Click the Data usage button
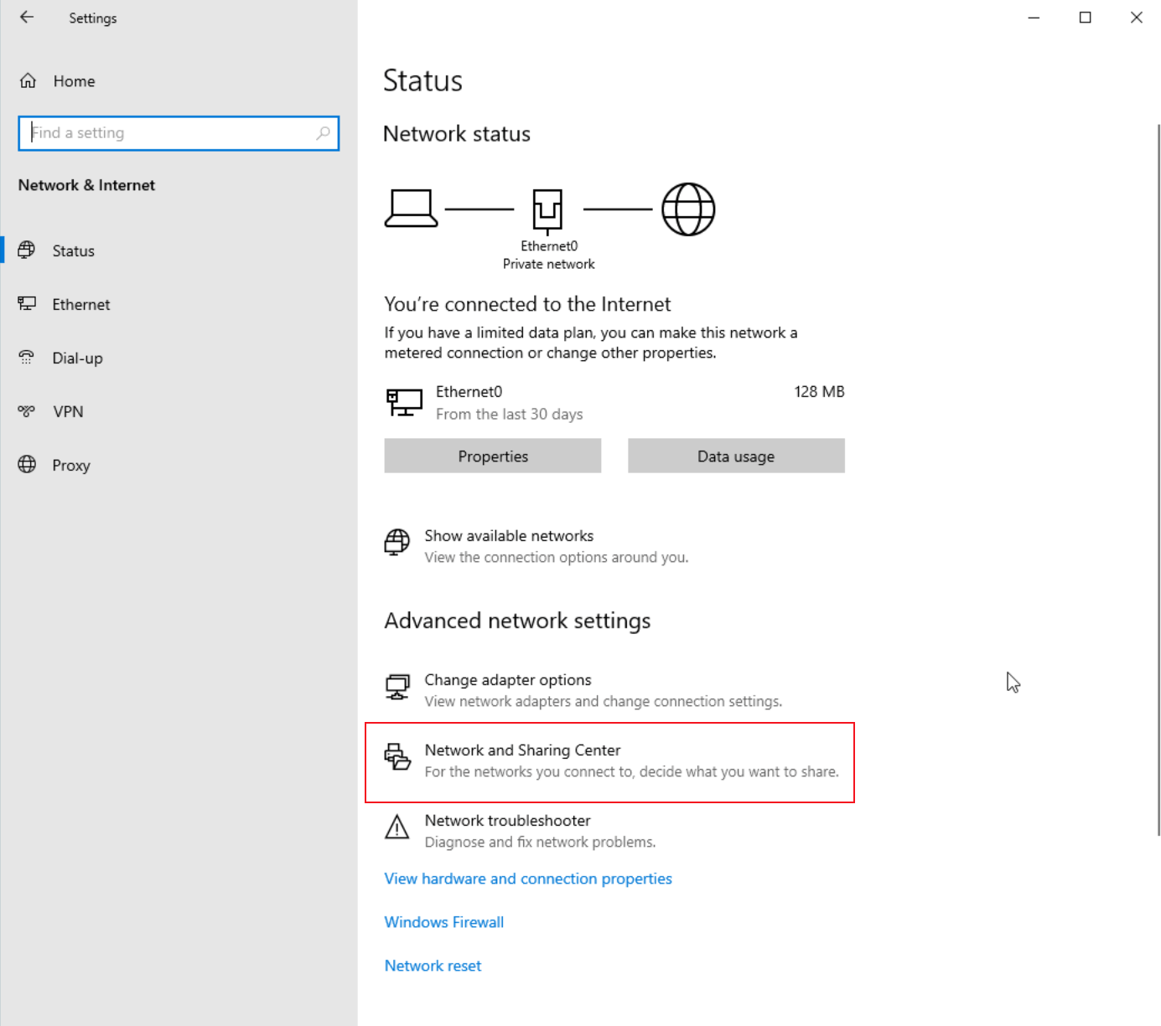This screenshot has width=1161, height=1026. point(736,456)
